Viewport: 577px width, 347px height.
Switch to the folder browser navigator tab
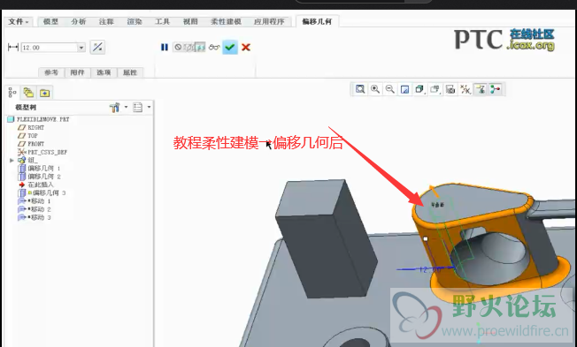pos(28,93)
